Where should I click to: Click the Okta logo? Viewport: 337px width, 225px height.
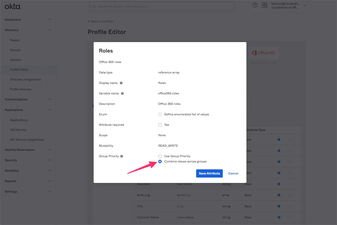point(13,6)
